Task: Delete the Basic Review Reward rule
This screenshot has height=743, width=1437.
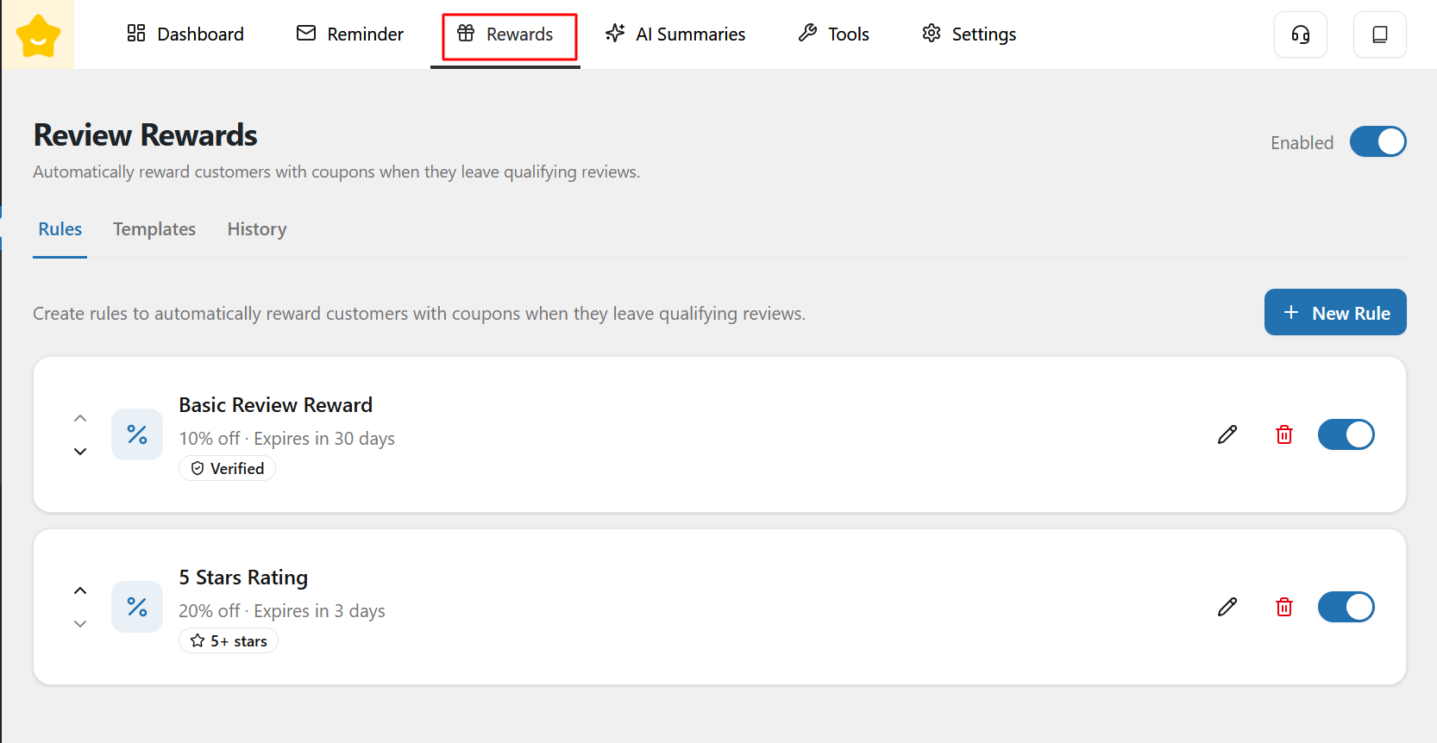Action: click(x=1283, y=434)
